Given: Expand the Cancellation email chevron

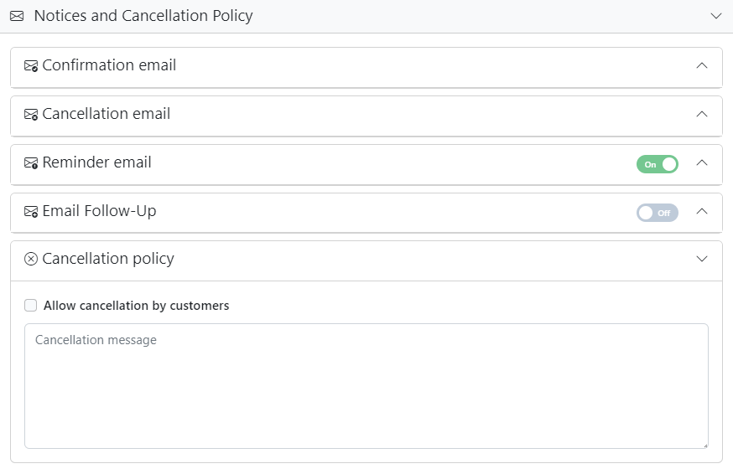Looking at the screenshot, I should pos(702,114).
